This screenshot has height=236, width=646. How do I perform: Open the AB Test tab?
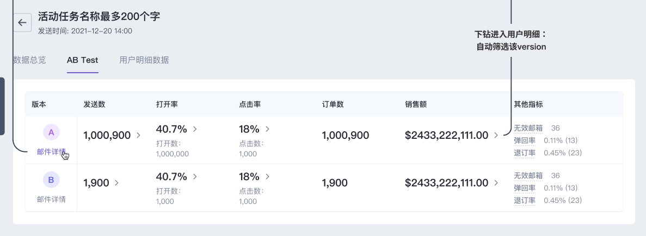click(x=82, y=60)
